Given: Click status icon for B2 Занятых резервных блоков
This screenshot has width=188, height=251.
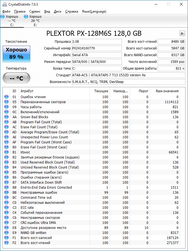Looking at the screenshot, I should point(6,157).
